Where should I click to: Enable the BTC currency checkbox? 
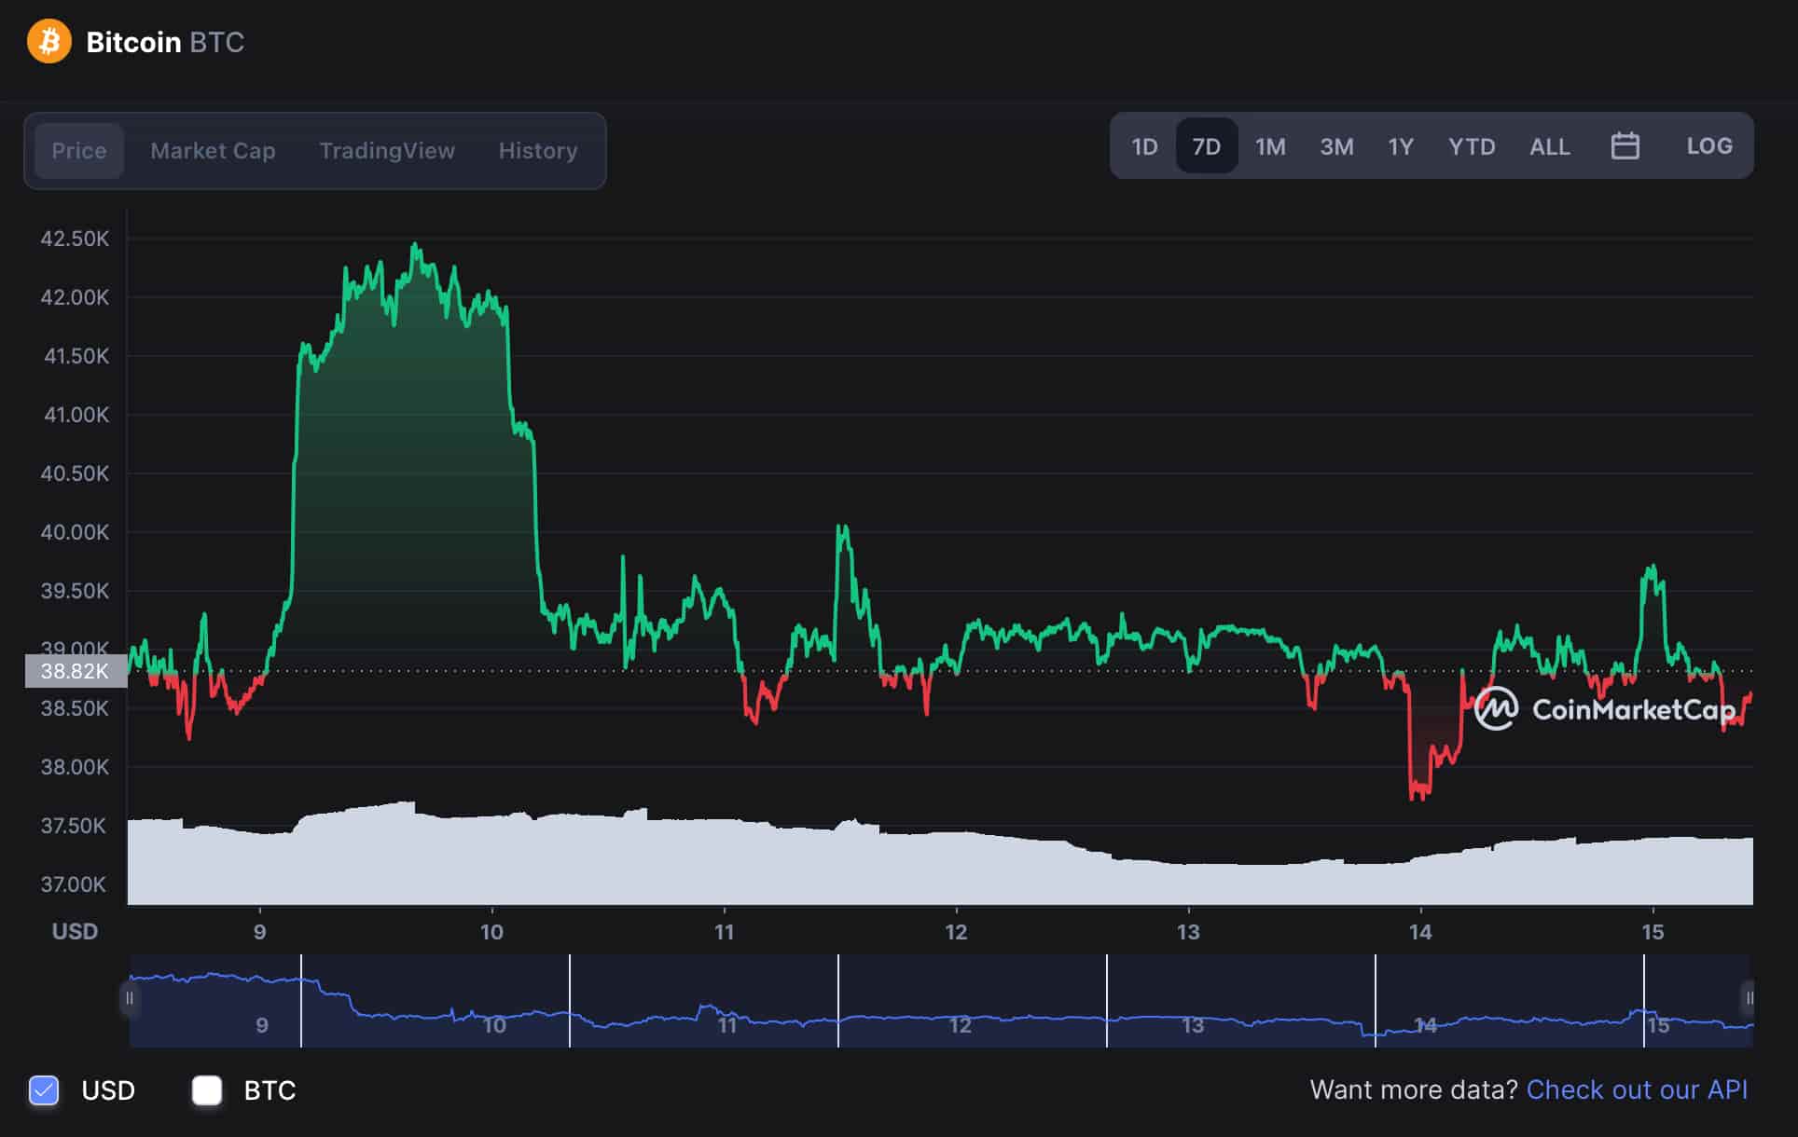207,1090
